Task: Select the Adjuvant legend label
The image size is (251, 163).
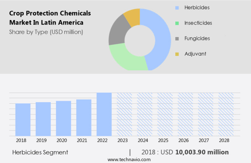Action: (195, 54)
